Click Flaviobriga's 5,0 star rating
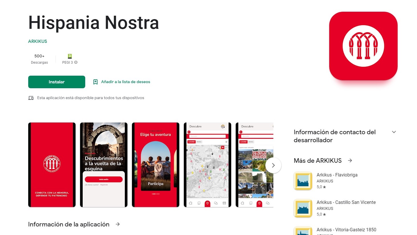This screenshot has width=417, height=235. (321, 187)
